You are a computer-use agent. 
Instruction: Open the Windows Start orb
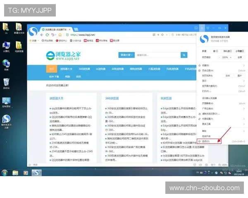5,172
